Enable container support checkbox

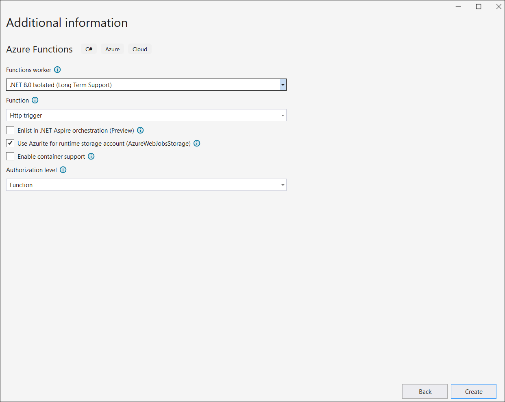tap(10, 156)
